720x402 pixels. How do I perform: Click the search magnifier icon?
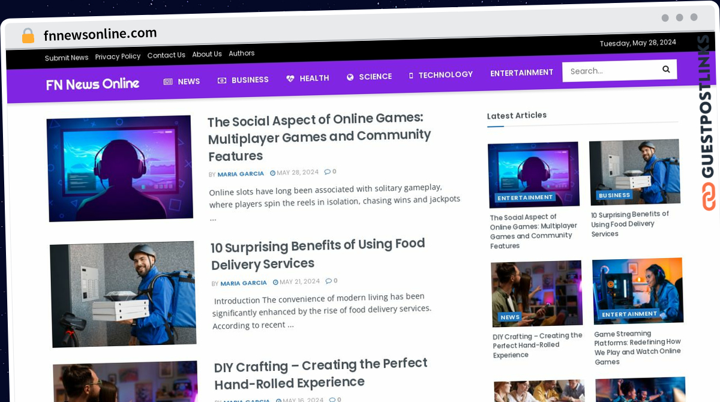pyautogui.click(x=666, y=70)
